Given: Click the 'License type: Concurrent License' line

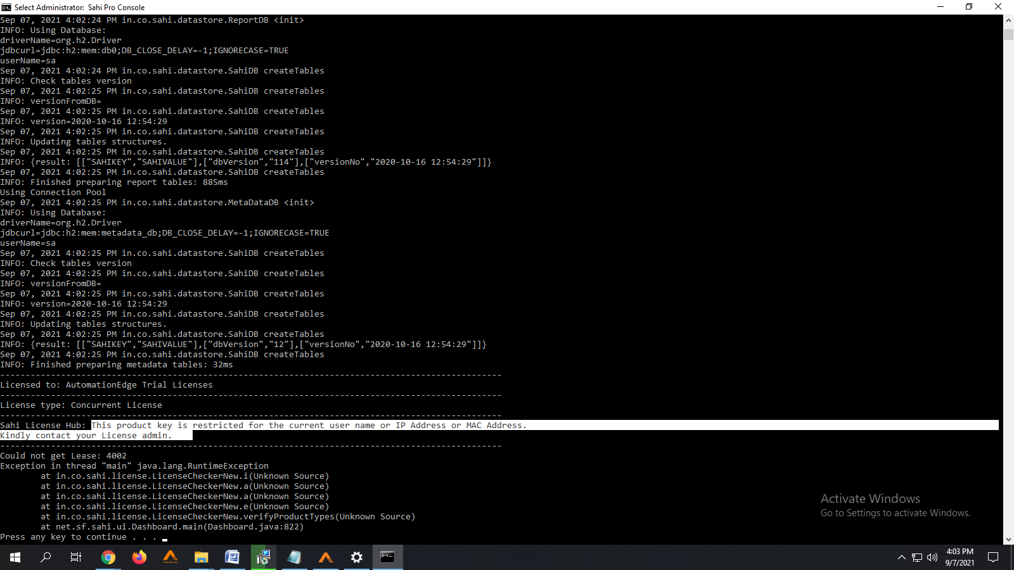Looking at the screenshot, I should pos(81,405).
